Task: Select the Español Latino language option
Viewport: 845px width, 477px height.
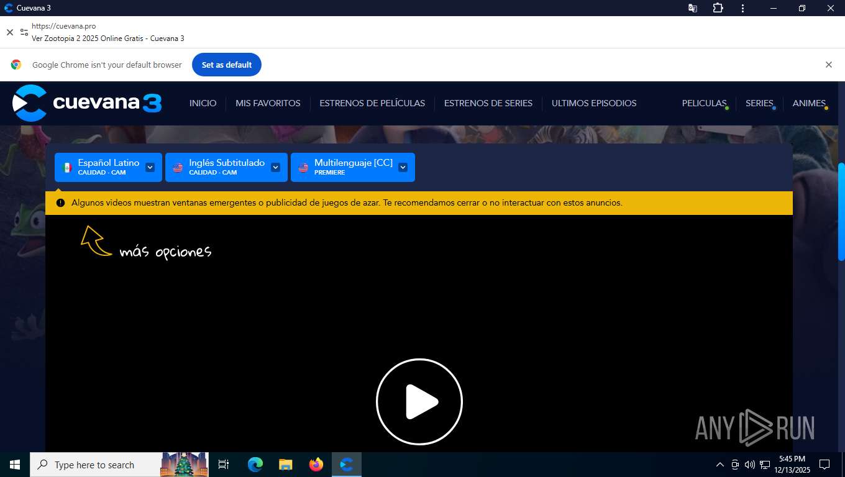Action: (x=108, y=167)
